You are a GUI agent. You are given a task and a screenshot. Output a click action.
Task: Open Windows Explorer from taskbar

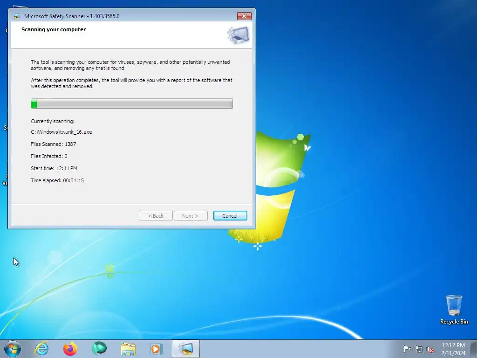tap(128, 349)
